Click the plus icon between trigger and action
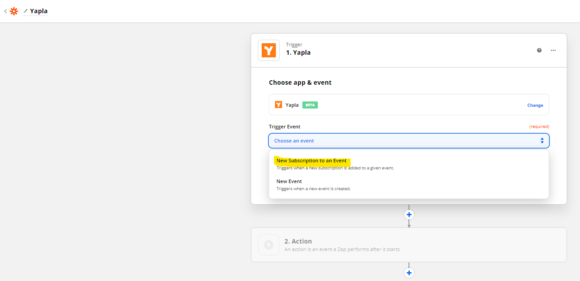This screenshot has height=281, width=580. tap(409, 214)
